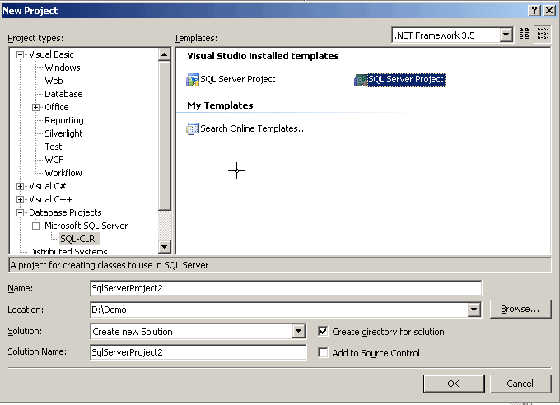Image resolution: width=560 pixels, height=405 pixels.
Task: Expand the Office node in tree
Action: tap(36, 107)
